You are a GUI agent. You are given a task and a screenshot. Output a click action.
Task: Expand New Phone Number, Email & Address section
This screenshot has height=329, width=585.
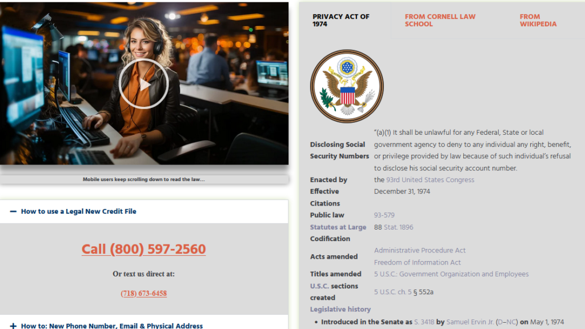pyautogui.click(x=144, y=325)
